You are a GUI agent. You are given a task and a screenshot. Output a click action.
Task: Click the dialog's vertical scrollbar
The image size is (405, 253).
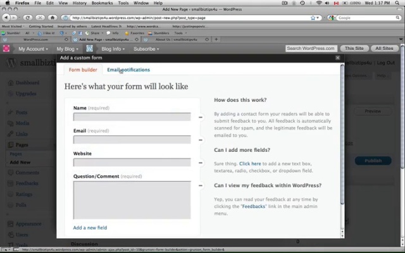pos(342,134)
